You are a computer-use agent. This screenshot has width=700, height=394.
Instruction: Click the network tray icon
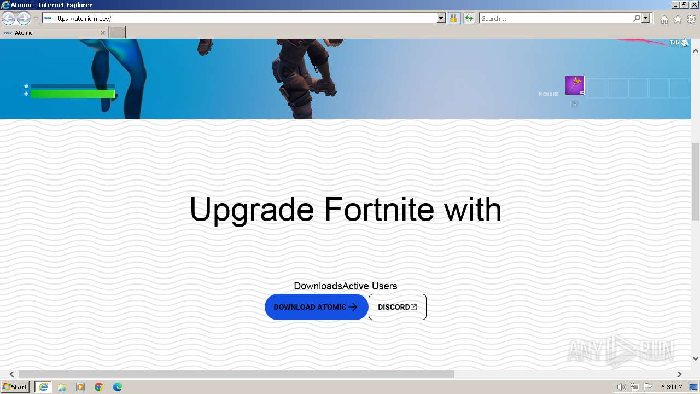pos(635,387)
